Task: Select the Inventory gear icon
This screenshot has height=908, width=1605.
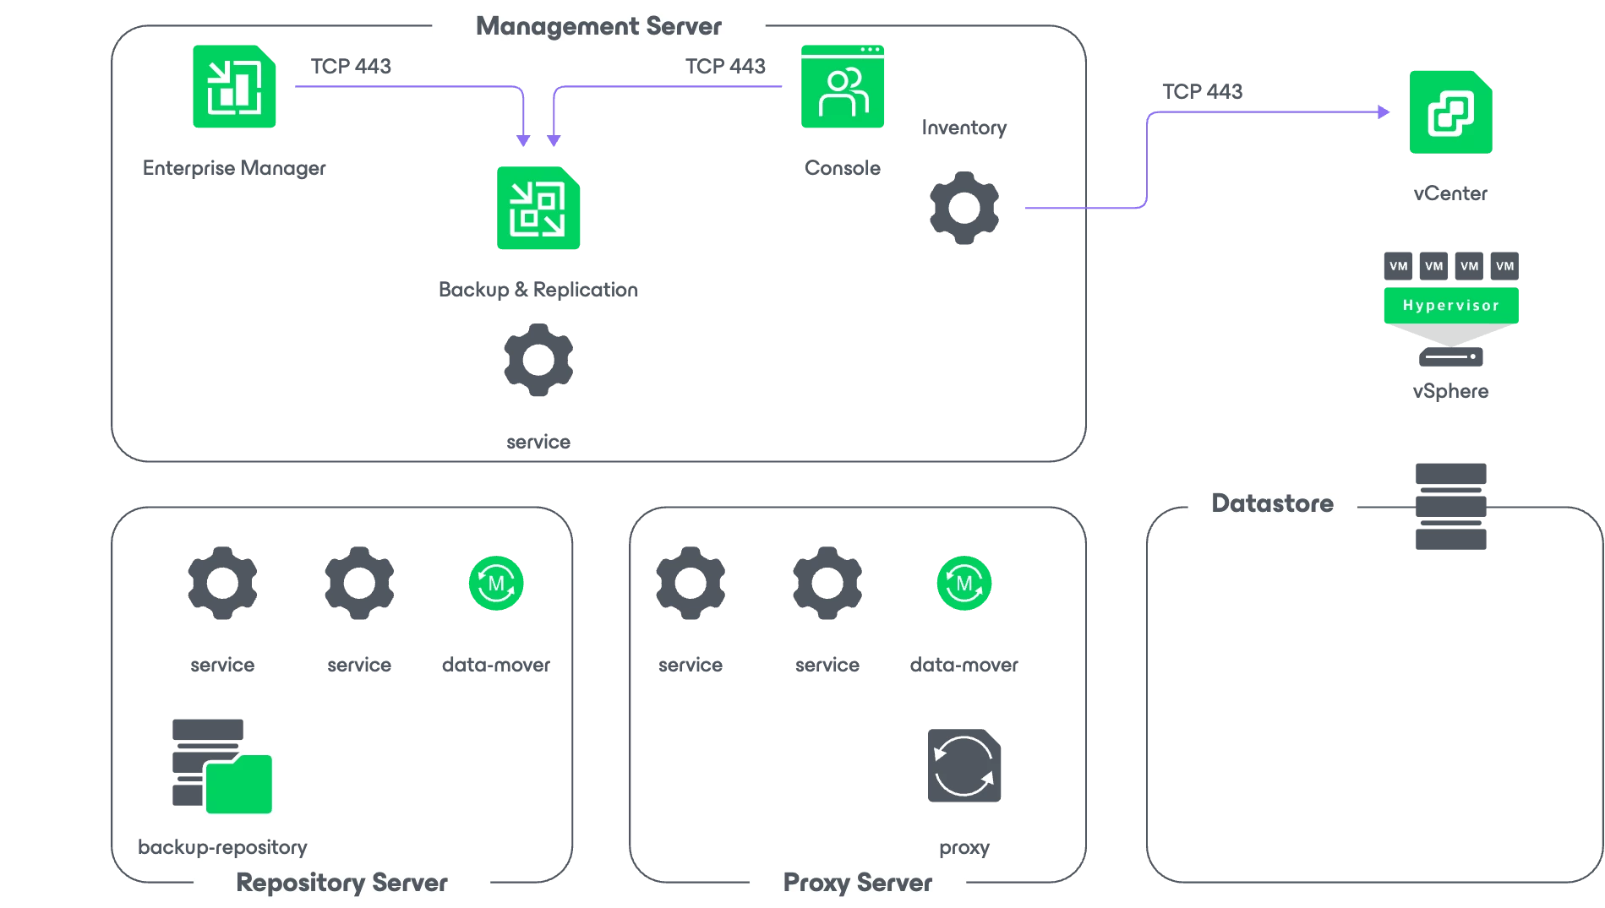Action: coord(964,208)
